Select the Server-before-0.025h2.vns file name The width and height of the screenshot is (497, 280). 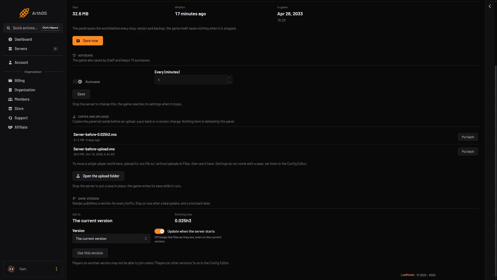pyautogui.click(x=95, y=135)
